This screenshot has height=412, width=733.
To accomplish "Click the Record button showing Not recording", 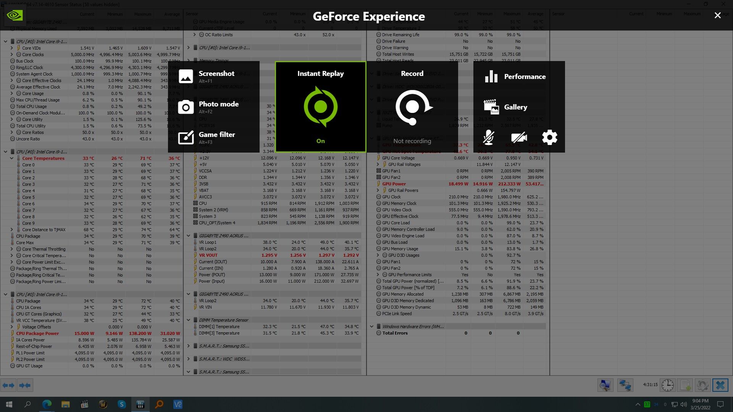I will 412,107.
